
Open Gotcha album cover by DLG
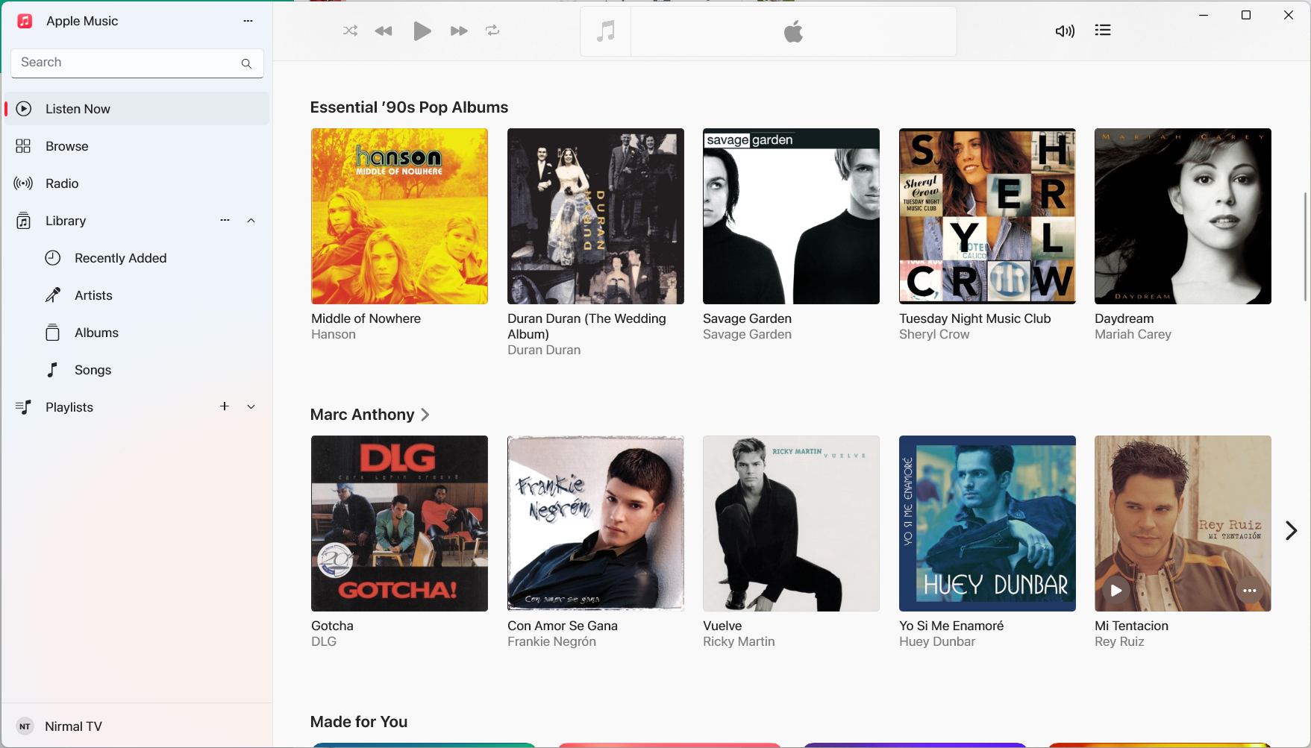tap(399, 524)
